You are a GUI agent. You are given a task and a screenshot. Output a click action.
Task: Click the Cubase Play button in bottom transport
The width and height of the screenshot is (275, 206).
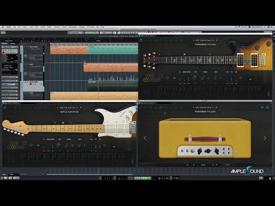click(x=145, y=178)
